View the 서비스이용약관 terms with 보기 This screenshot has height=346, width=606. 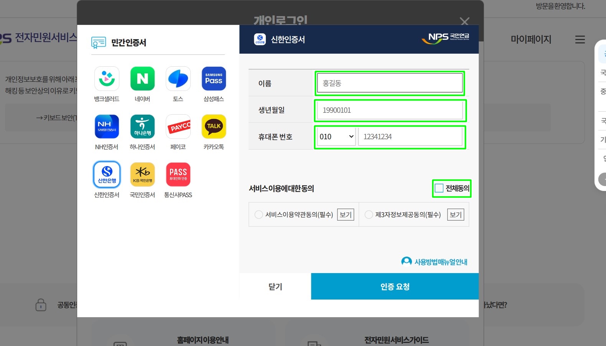(x=346, y=215)
